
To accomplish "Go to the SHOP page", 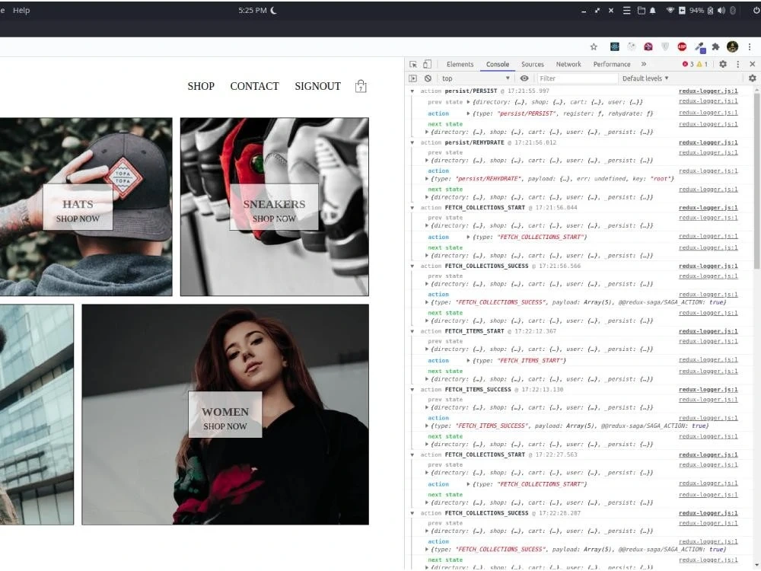I will 201,87.
